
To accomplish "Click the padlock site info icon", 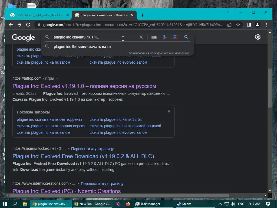I will (x=39, y=25).
